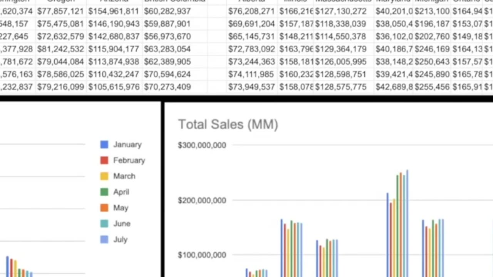
Task: Select cell showing $250,643
Action: click(432, 62)
